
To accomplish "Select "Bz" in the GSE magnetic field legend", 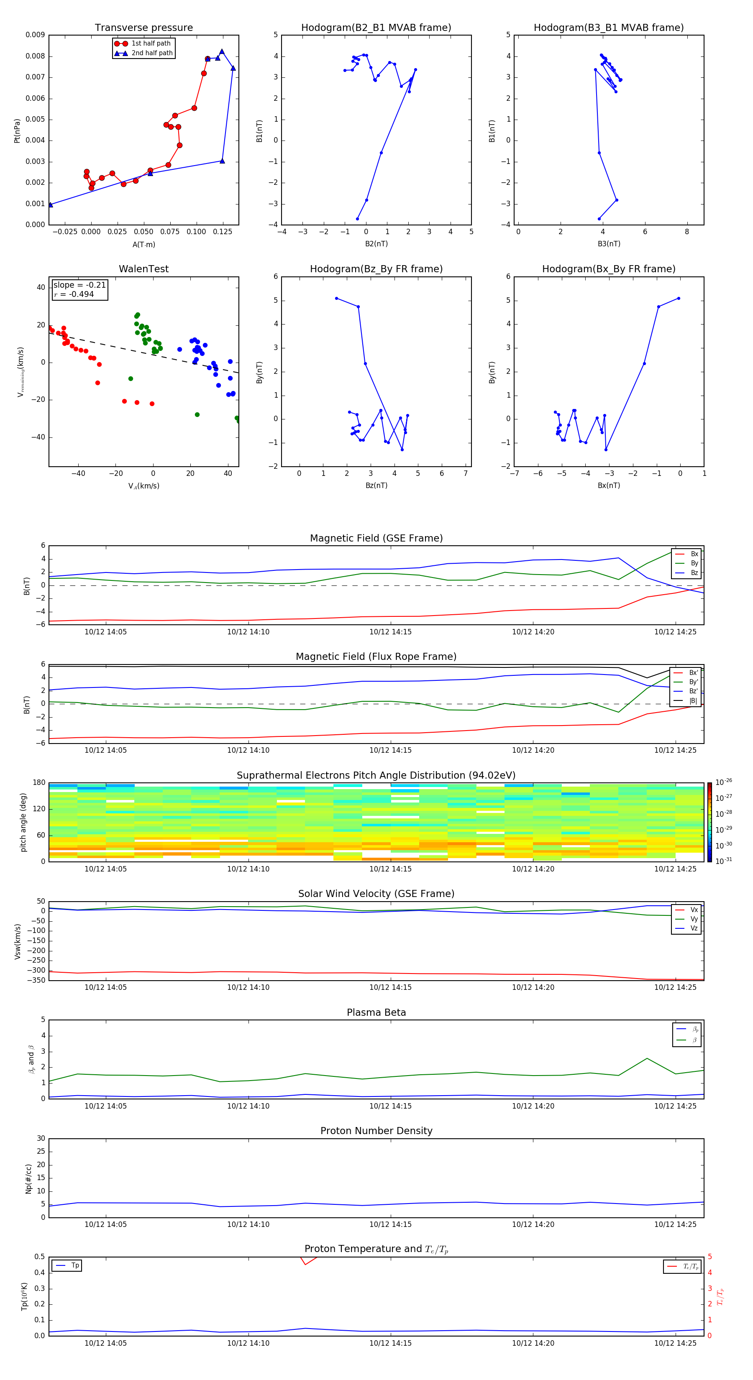I will point(686,573).
